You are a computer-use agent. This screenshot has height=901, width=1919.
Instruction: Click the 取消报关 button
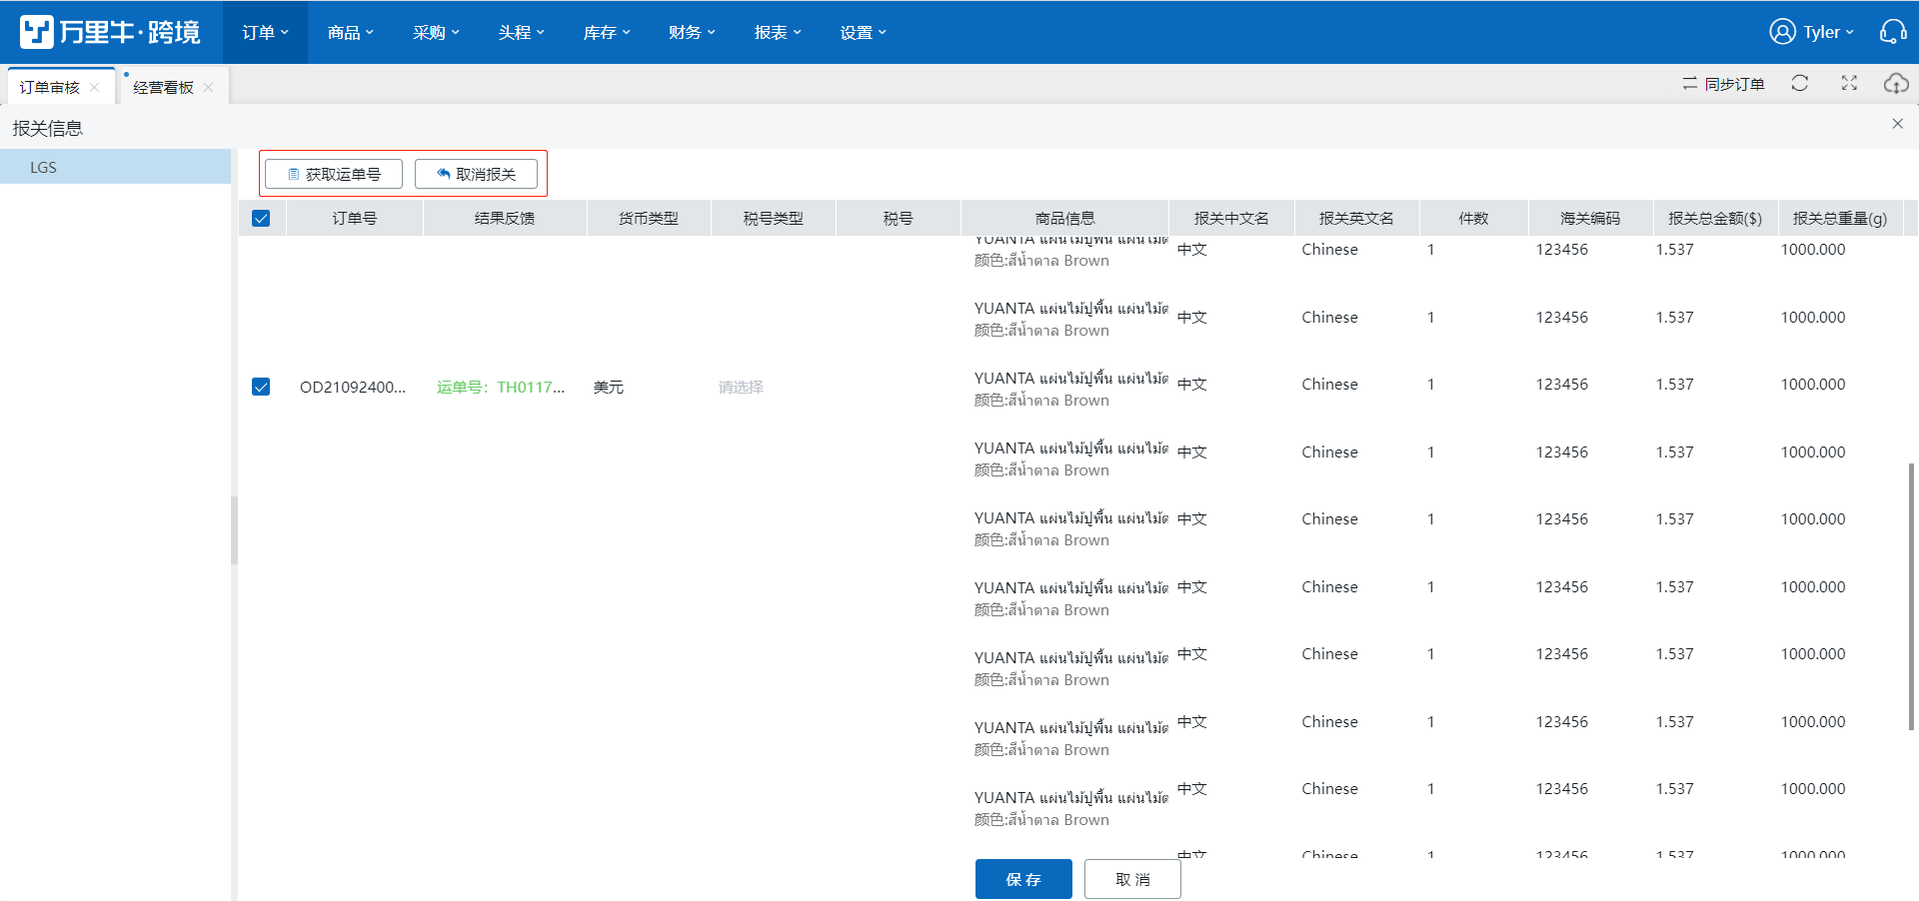476,174
